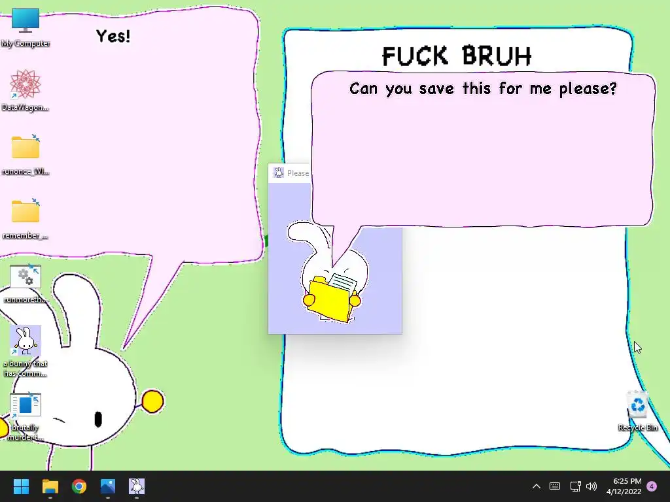670x502 pixels.
Task: Launch Google Chrome from the taskbar
Action: (x=79, y=486)
